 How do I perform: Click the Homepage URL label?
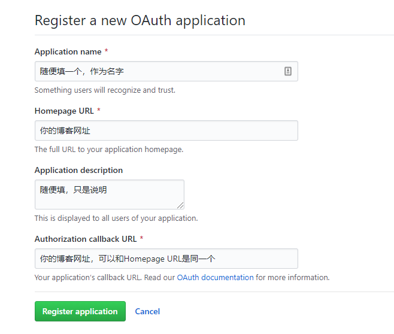(64, 111)
